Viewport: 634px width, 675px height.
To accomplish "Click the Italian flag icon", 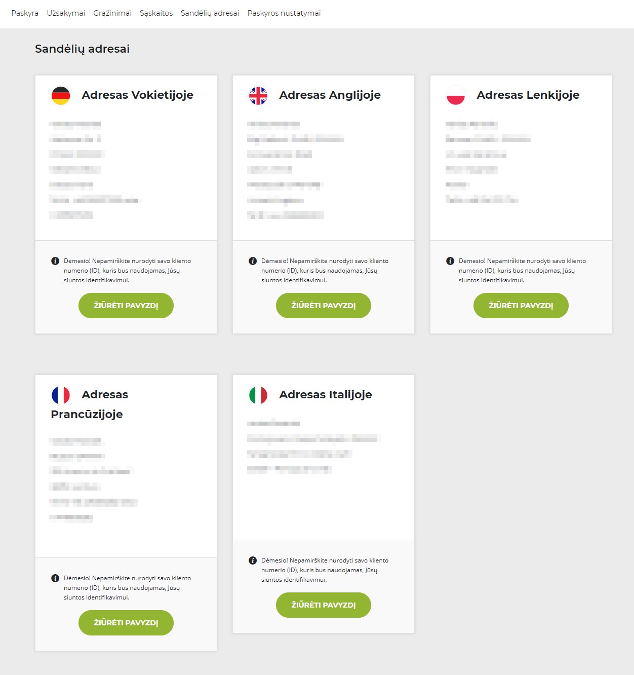I will coord(258,395).
